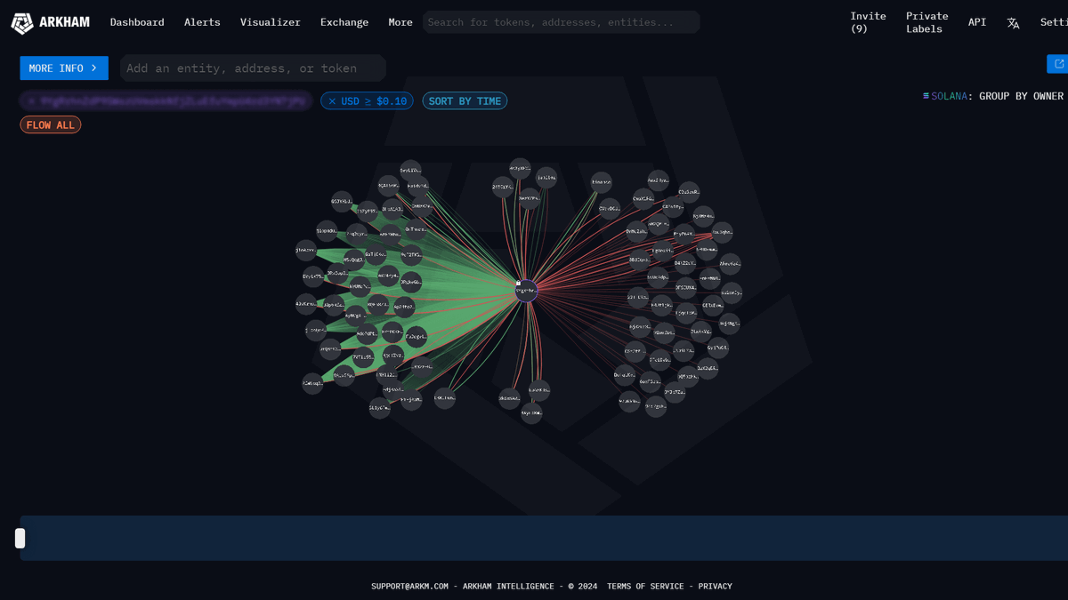Open the SUPPORT@ARKM.COM email link

point(410,587)
